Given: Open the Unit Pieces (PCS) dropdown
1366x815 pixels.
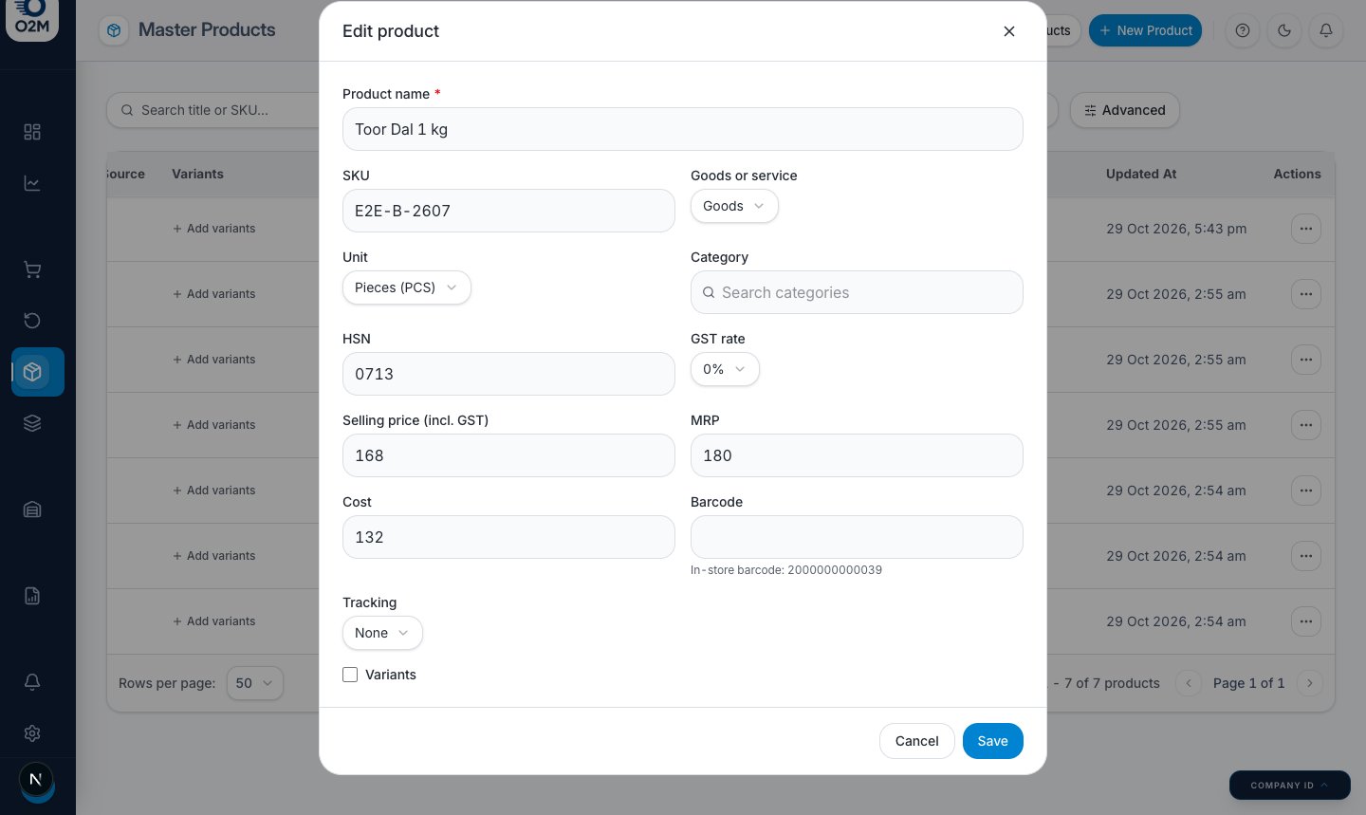Looking at the screenshot, I should [x=407, y=287].
